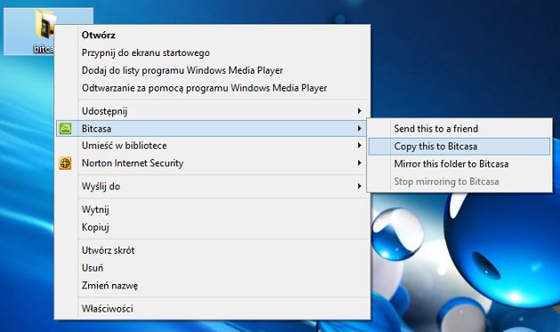The image size is (560, 332).
Task: Open Norton Internet Security entry
Action: tap(212, 163)
